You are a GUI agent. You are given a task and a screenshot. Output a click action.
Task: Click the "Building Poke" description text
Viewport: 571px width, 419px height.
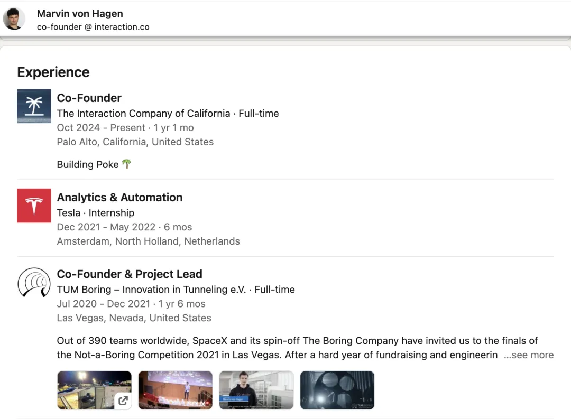click(x=88, y=164)
